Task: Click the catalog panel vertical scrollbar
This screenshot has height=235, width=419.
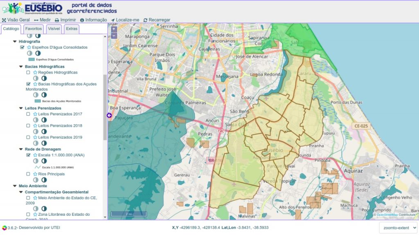Action: click(x=105, y=107)
